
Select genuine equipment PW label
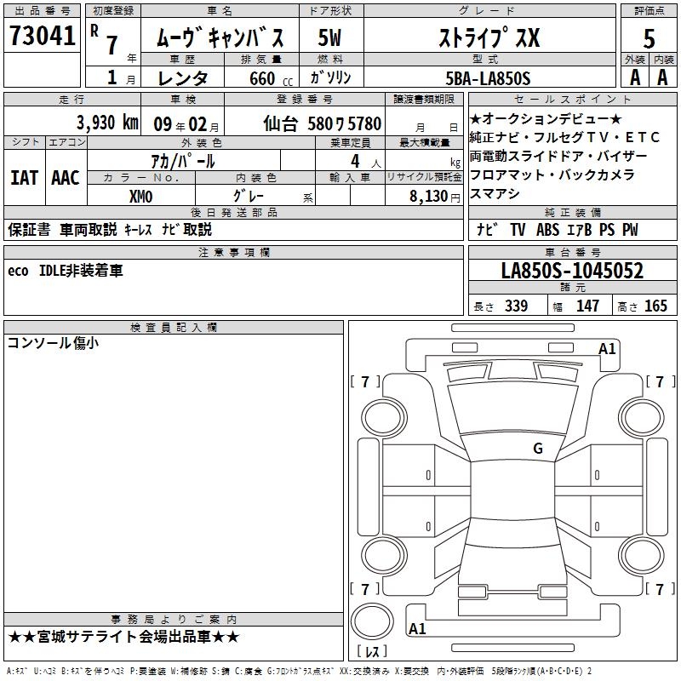[630, 230]
